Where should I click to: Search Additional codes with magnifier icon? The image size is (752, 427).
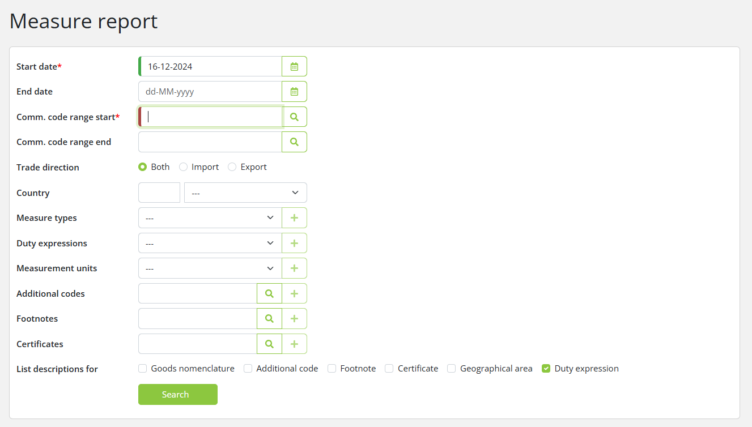pos(269,293)
